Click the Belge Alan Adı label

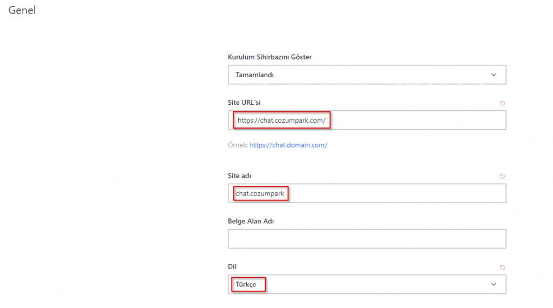(x=251, y=221)
